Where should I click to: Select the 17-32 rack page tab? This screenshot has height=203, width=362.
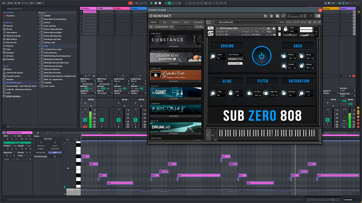coord(289,22)
